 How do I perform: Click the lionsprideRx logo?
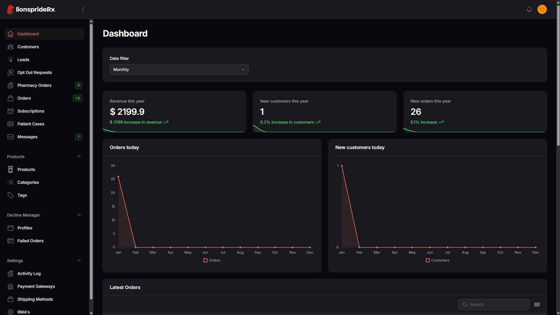[32, 9]
